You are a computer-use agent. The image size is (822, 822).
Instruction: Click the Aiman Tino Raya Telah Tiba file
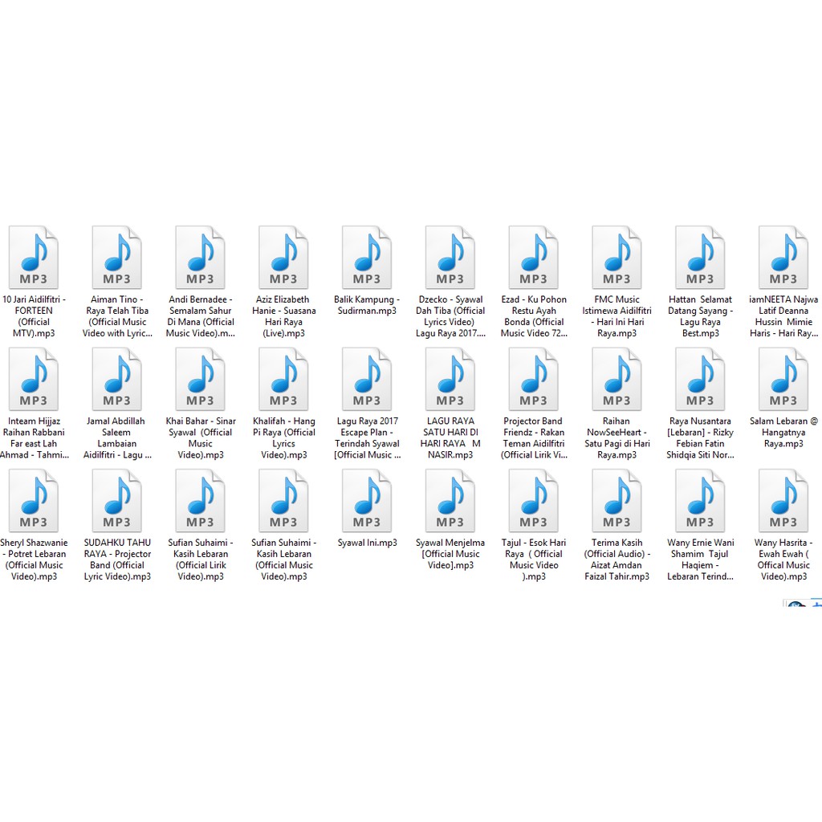pos(116,258)
